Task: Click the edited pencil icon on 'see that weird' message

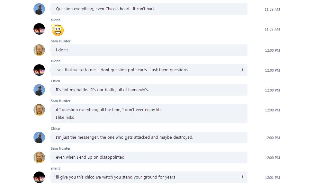Action: point(241,70)
